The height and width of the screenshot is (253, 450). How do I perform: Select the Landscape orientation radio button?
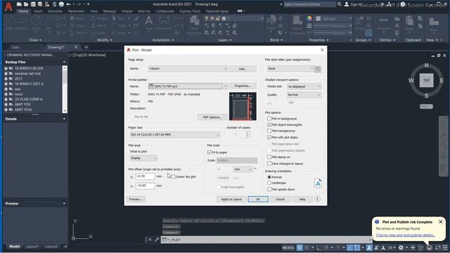tap(269, 183)
